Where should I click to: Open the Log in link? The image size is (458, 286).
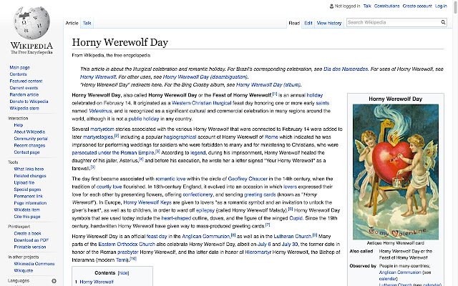[441, 6]
